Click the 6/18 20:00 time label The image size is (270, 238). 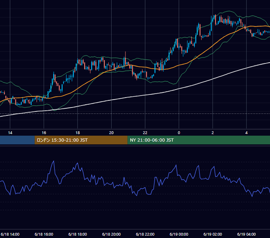tap(112, 234)
